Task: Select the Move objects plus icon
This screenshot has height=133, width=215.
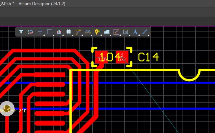Action: tap(40, 32)
